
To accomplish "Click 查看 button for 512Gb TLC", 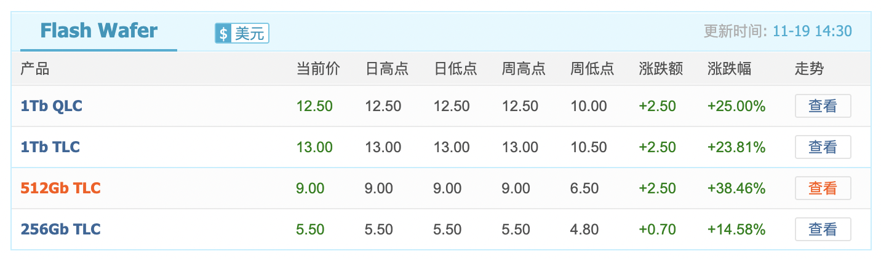I will point(823,188).
